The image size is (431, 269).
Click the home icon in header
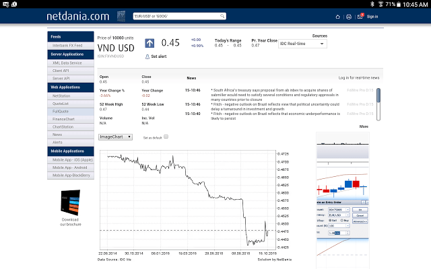pos(339,15)
